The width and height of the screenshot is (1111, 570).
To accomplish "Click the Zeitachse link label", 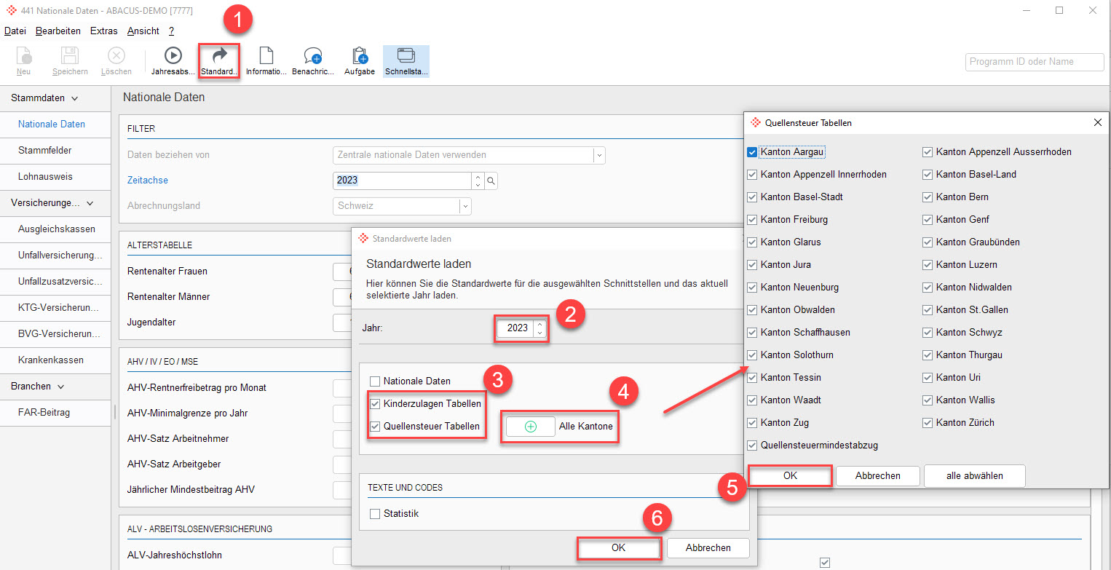I will click(148, 181).
